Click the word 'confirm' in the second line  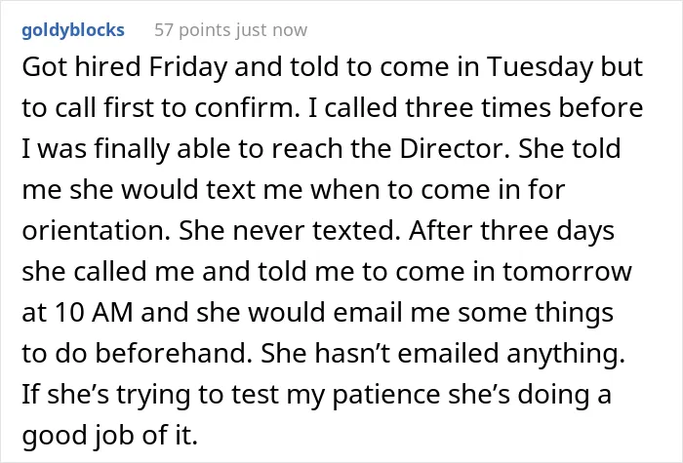244,108
